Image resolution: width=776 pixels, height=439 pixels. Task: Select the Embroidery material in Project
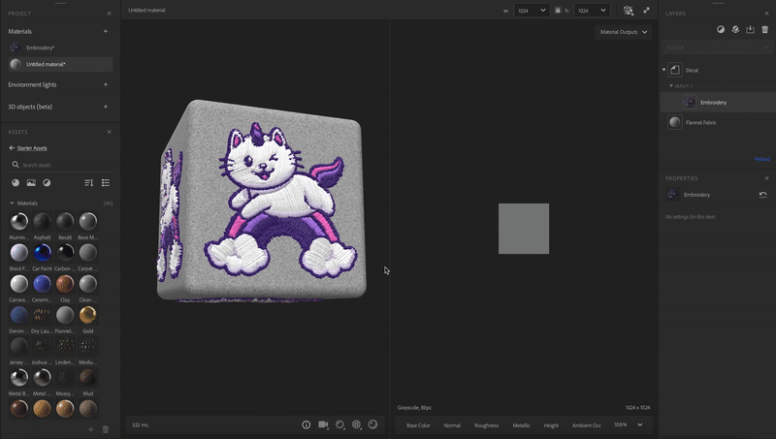(x=60, y=47)
